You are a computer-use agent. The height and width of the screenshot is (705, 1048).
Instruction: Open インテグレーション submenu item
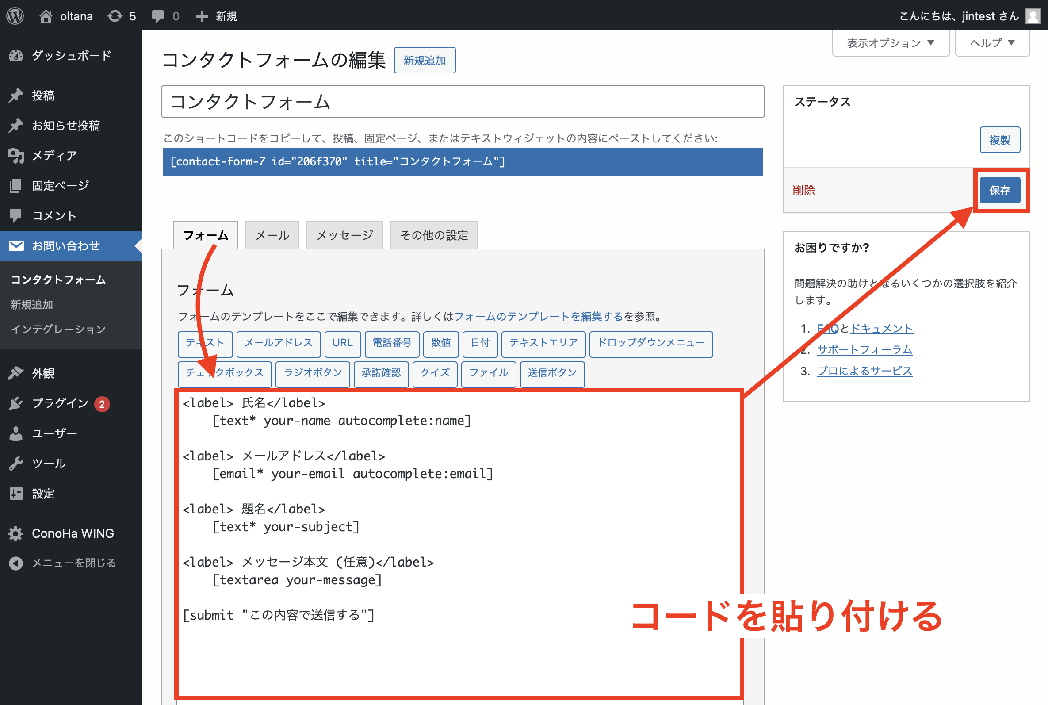tap(58, 329)
